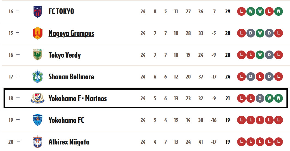Select Yokohama F. Marinos team name

click(78, 99)
